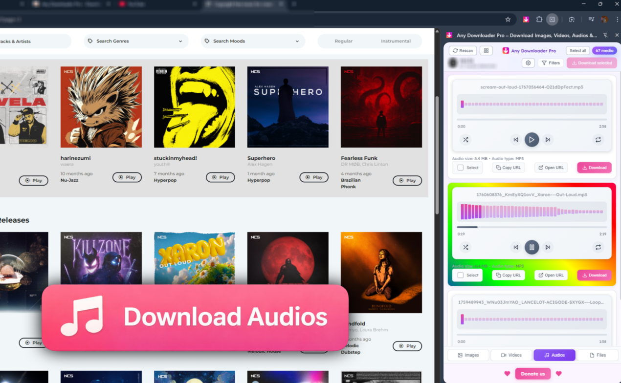Play the harinezumi track
This screenshot has height=383, width=621.
point(127,177)
